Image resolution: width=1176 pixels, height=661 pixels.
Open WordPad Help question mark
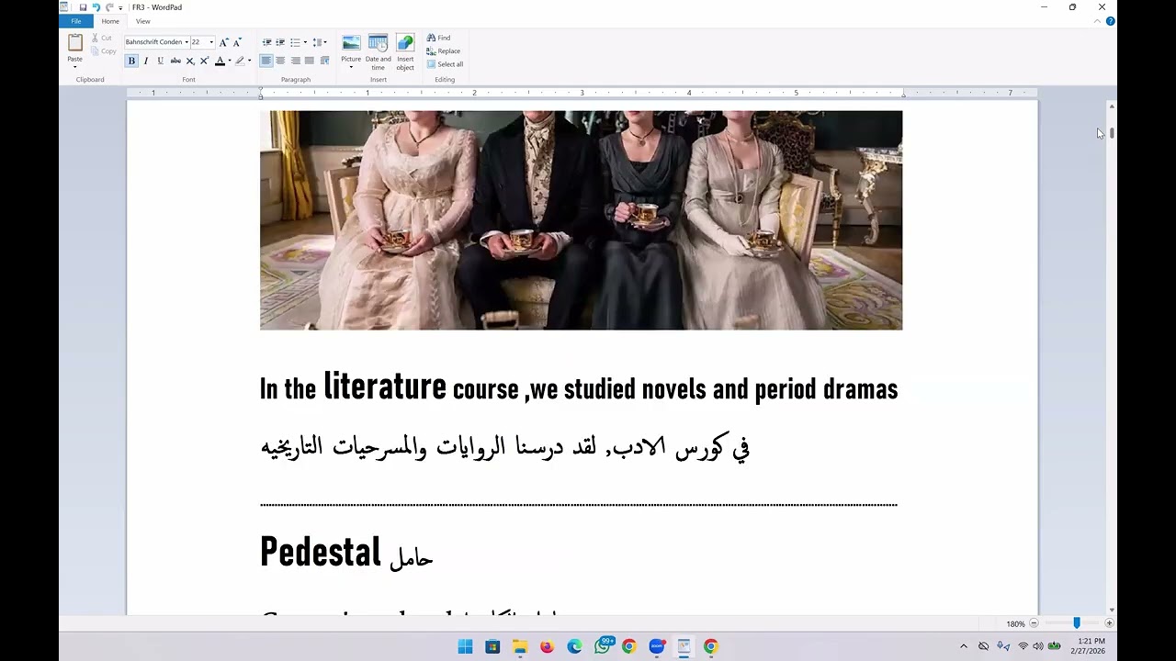click(x=1110, y=21)
